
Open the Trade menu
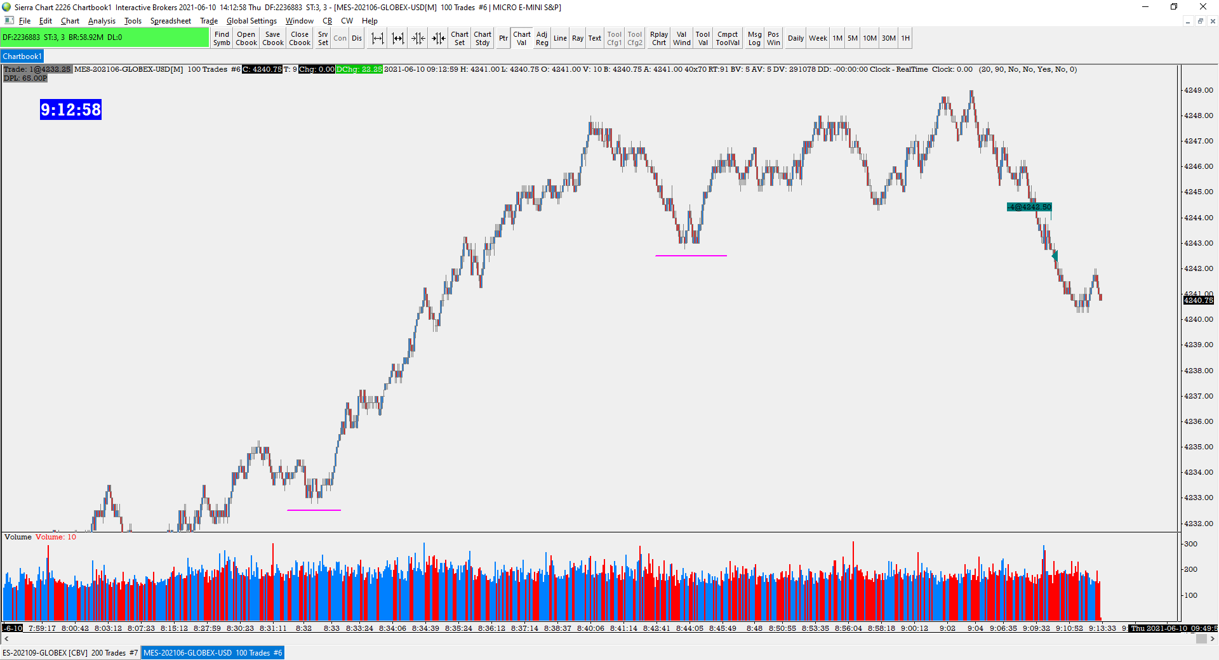point(209,21)
